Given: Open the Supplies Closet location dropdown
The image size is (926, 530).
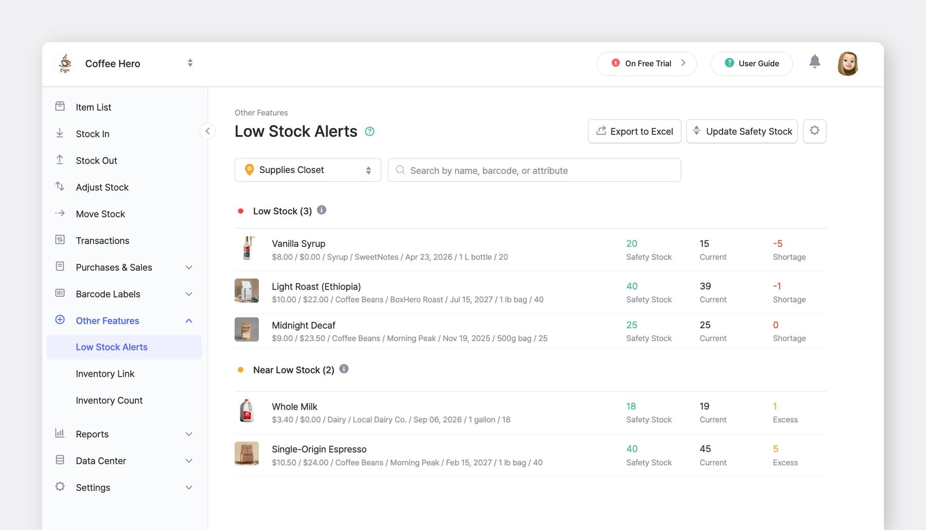Looking at the screenshot, I should [x=307, y=170].
